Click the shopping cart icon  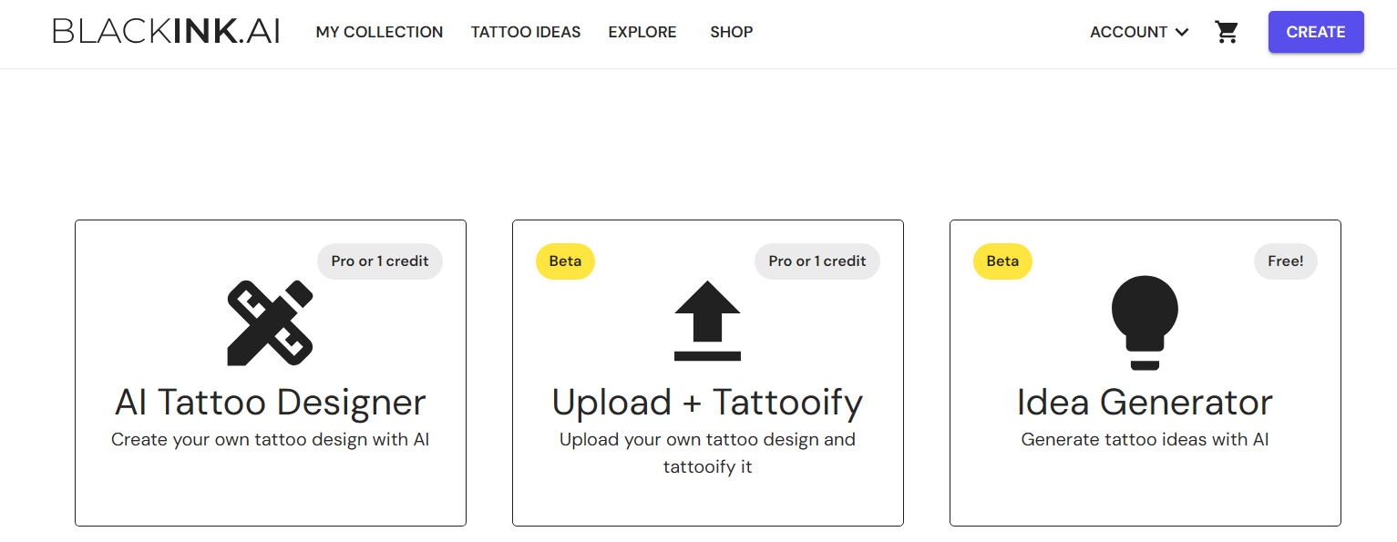1227,33
